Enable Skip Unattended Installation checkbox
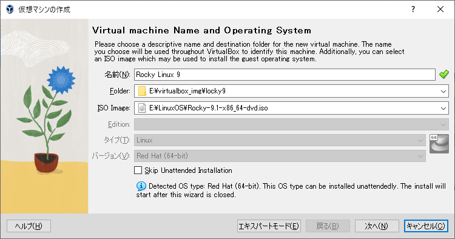The width and height of the screenshot is (455, 239). click(138, 170)
